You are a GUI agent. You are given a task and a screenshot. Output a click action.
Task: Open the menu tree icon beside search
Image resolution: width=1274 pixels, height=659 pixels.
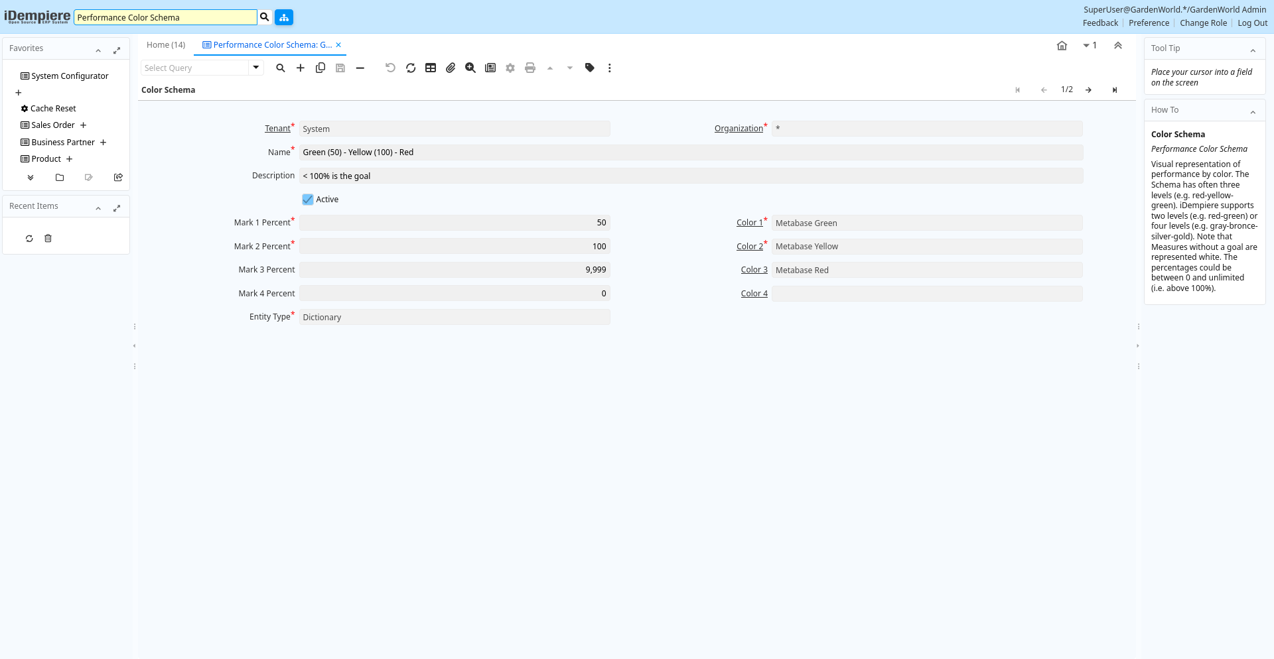[284, 17]
